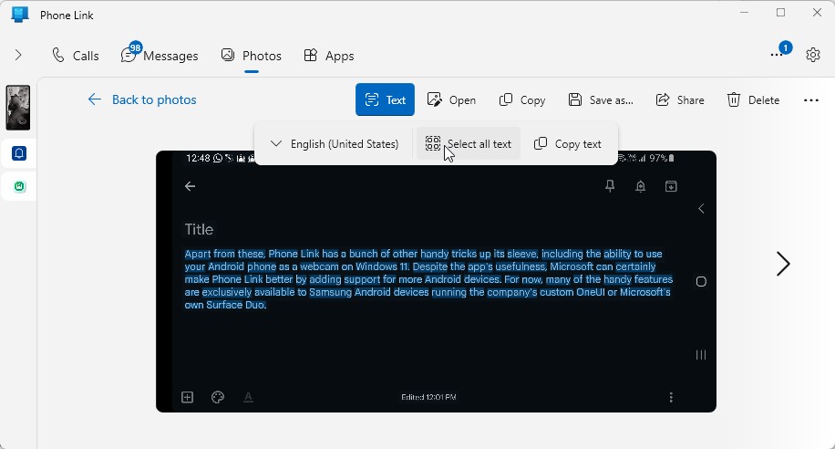This screenshot has height=449, width=835.
Task: Click the three-dot menu in the note
Action: click(671, 397)
